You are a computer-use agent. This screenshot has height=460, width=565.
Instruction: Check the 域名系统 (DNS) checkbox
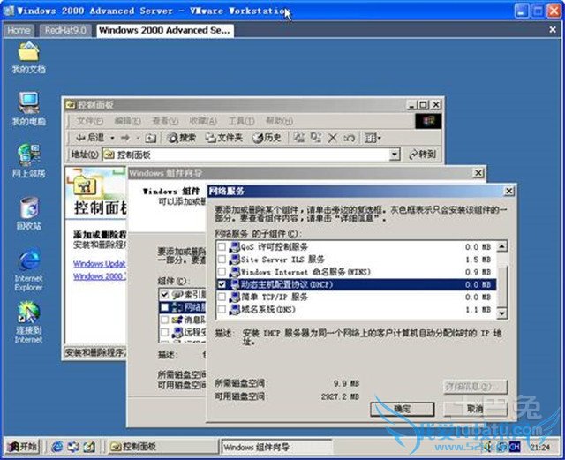coord(222,309)
